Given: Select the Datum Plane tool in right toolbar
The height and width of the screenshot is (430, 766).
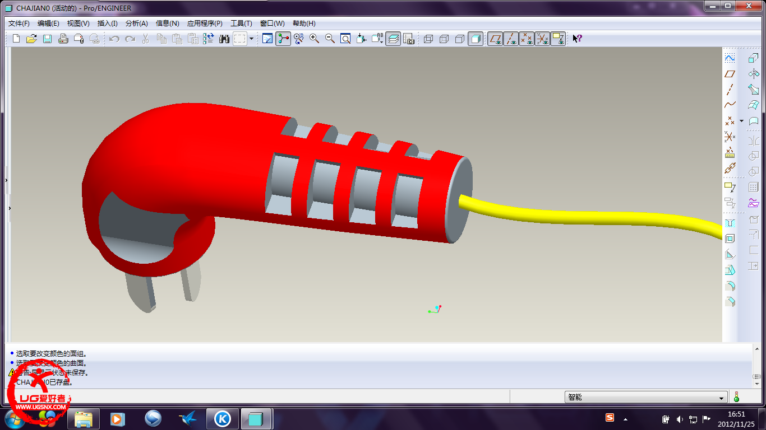Looking at the screenshot, I should (x=730, y=74).
